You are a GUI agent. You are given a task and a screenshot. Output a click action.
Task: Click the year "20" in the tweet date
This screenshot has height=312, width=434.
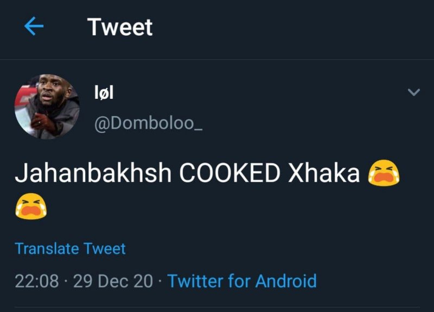(x=144, y=281)
